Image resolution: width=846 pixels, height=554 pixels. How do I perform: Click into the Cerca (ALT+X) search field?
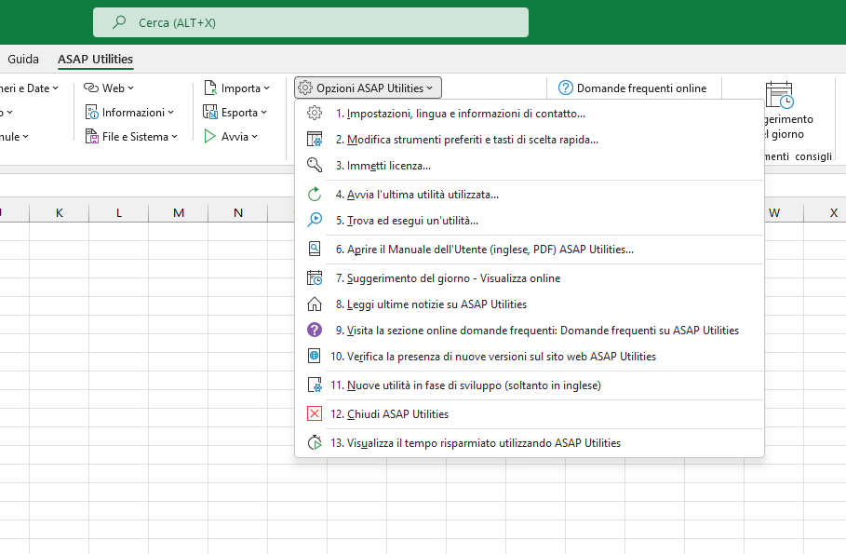click(x=311, y=22)
